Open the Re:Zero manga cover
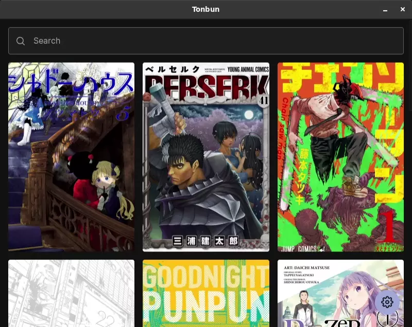The height and width of the screenshot is (327, 412). (x=340, y=293)
